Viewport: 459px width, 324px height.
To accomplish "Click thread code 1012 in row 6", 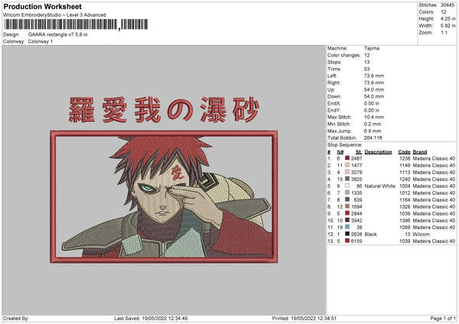I will (x=405, y=193).
